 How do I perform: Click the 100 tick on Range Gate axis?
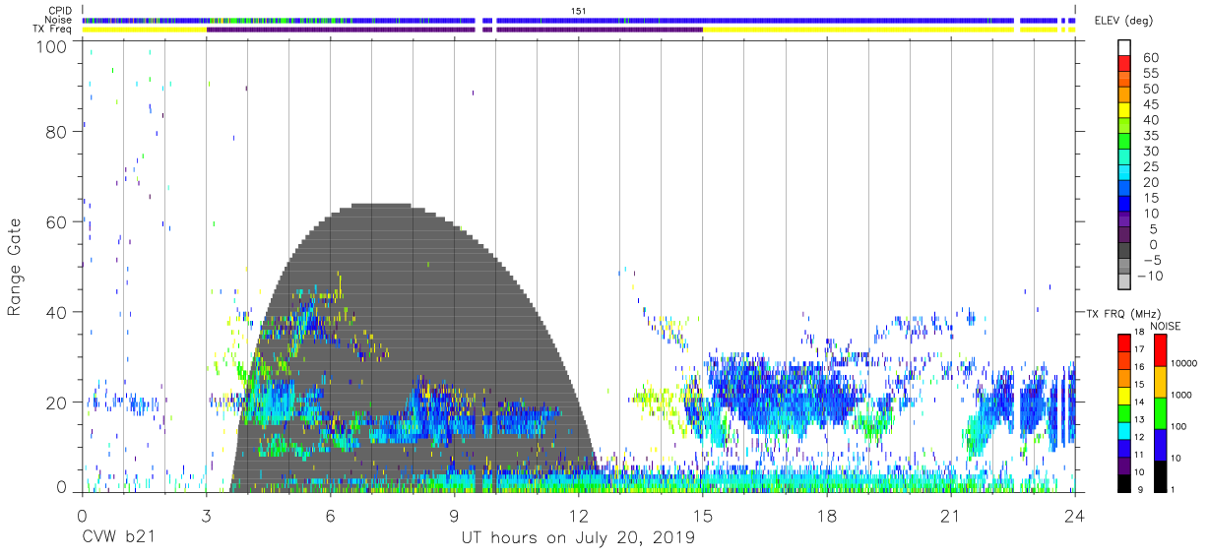(52, 45)
